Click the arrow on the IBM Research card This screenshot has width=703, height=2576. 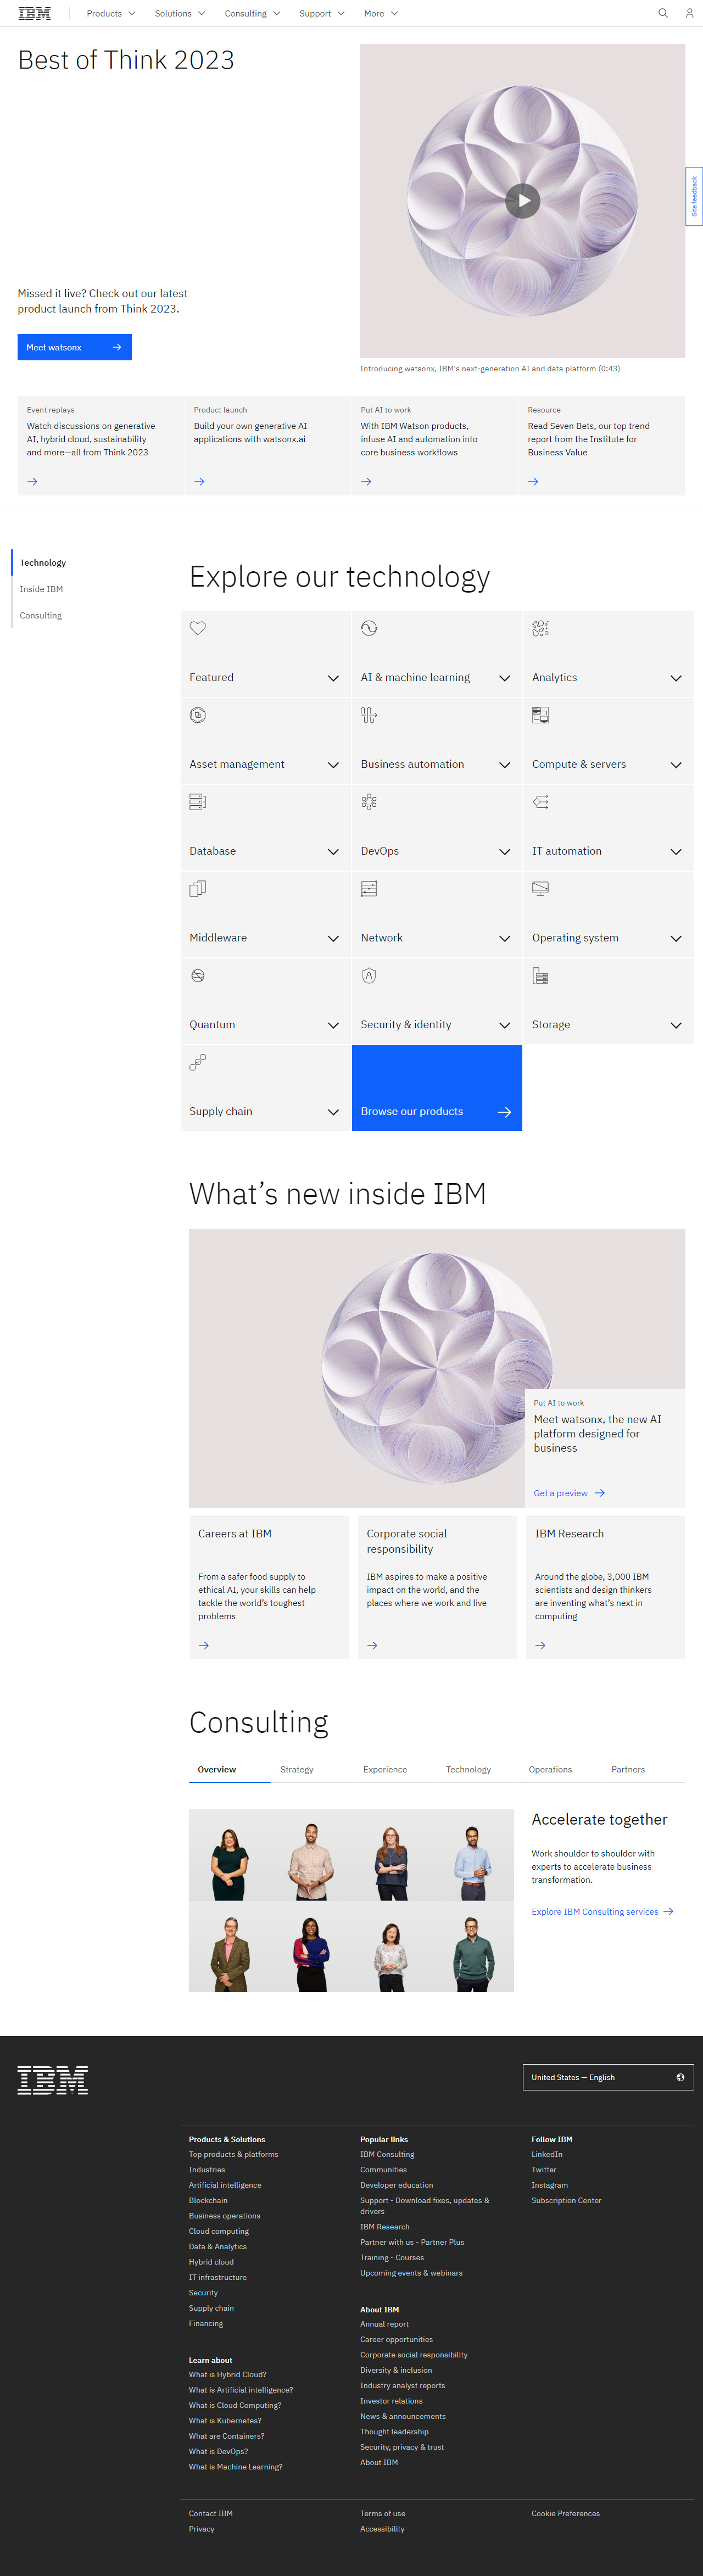pyautogui.click(x=541, y=1645)
